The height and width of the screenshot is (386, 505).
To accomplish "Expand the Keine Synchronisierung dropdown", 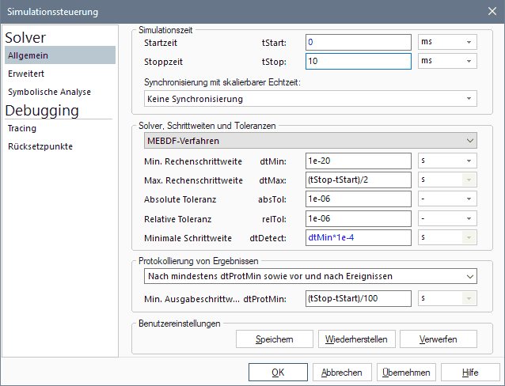I will [x=310, y=99].
